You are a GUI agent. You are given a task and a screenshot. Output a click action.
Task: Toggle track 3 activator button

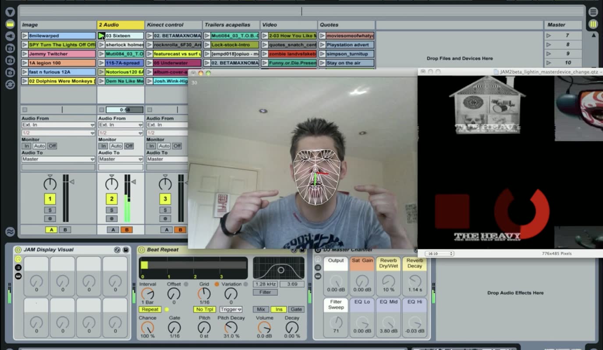[x=165, y=199]
